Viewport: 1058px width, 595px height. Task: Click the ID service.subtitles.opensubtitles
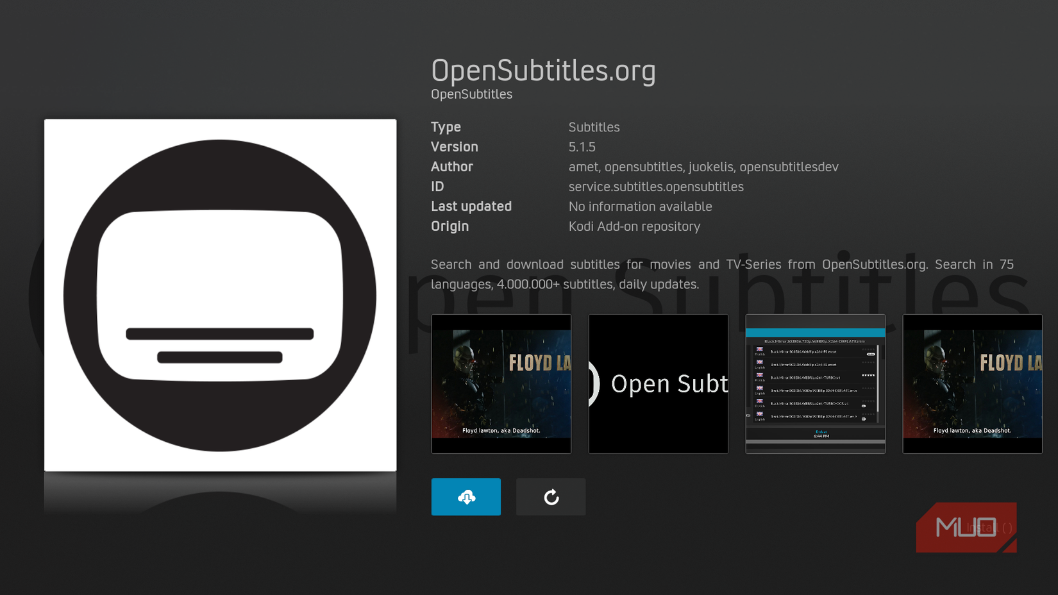coord(656,187)
